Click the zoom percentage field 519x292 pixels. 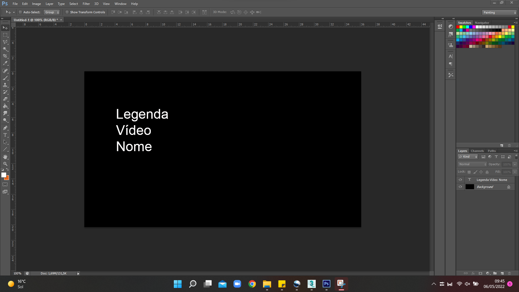pyautogui.click(x=17, y=274)
